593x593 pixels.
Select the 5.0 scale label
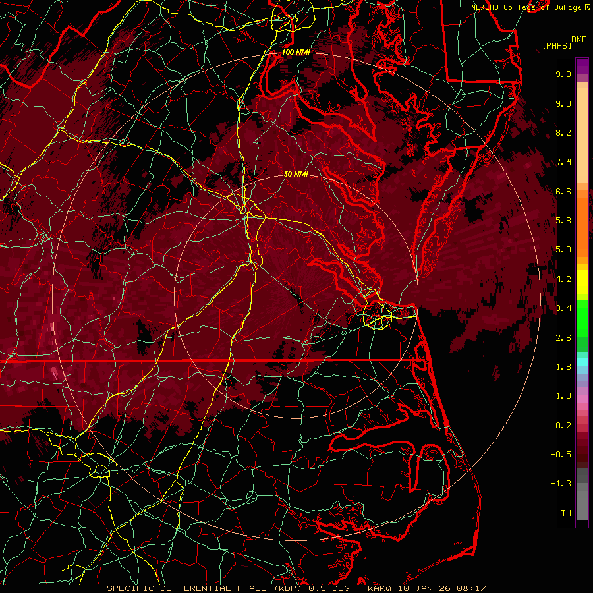coord(563,250)
